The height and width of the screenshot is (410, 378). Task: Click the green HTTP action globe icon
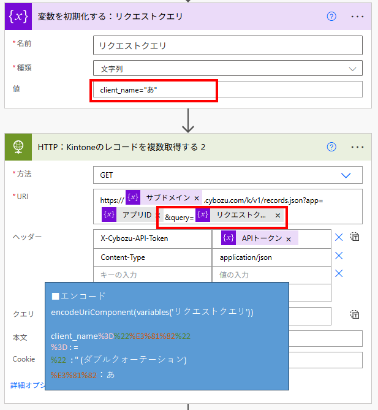[x=18, y=147]
